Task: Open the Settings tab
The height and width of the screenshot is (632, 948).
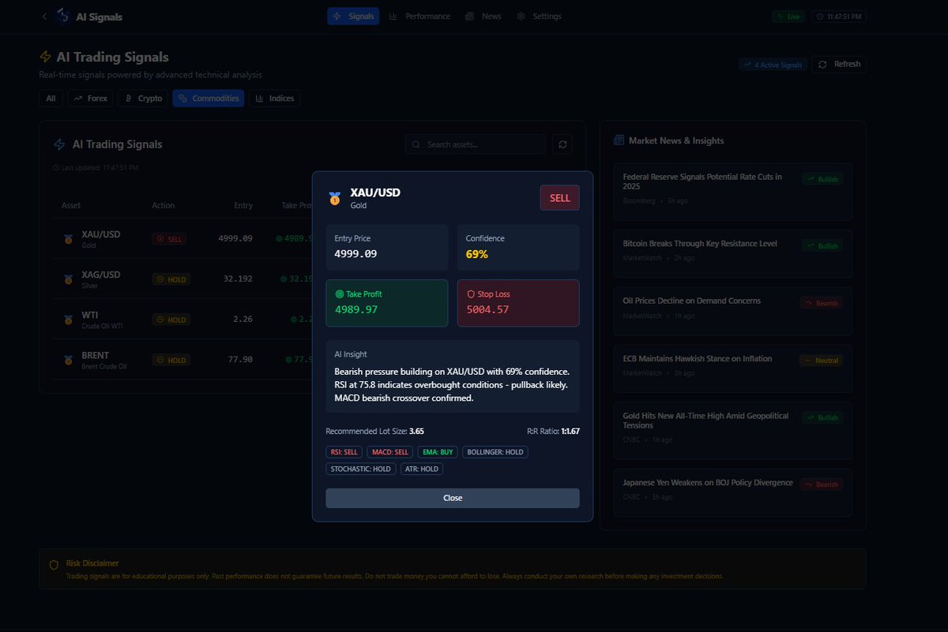Action: (539, 17)
